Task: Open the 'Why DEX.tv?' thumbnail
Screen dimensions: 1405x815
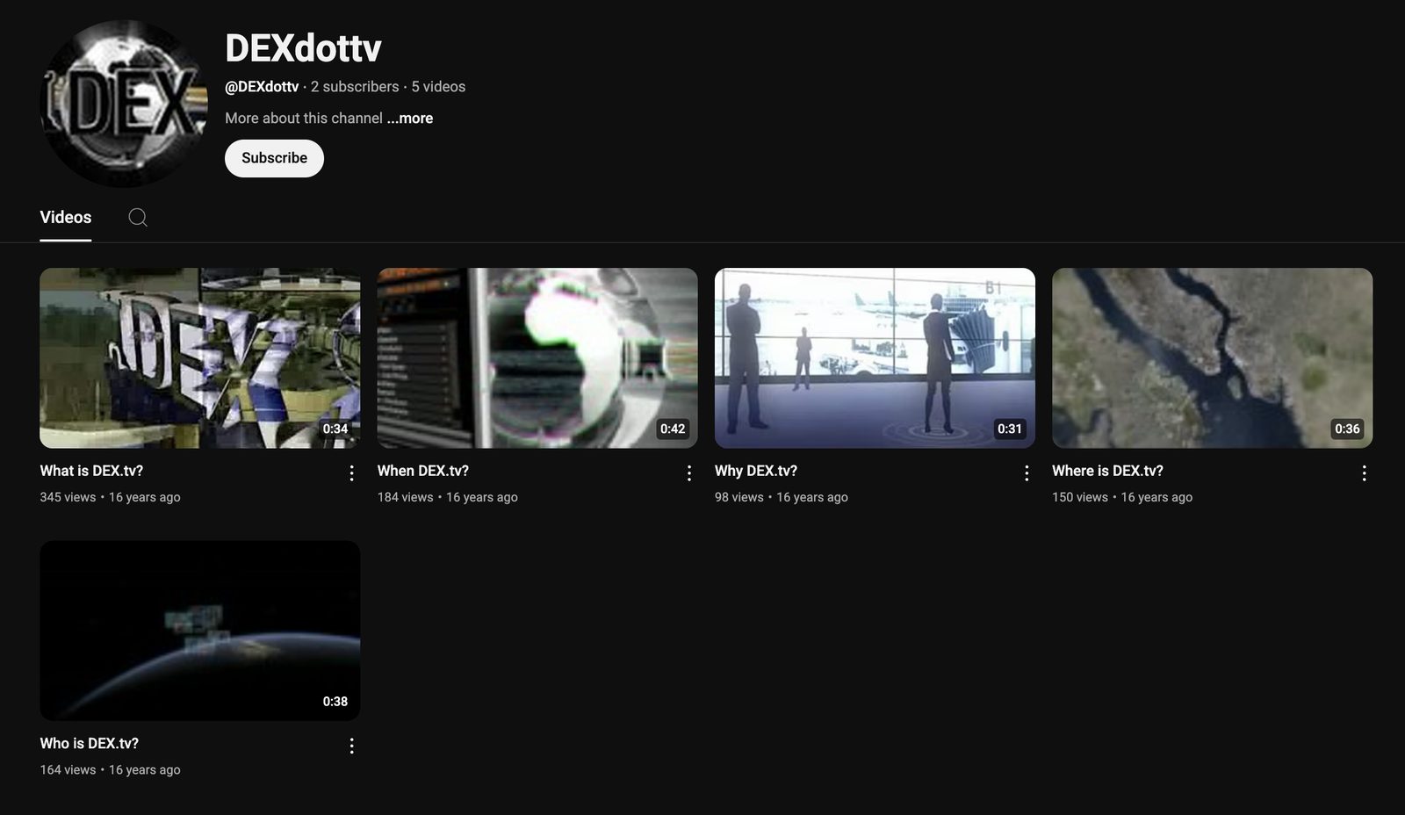Action: (875, 357)
